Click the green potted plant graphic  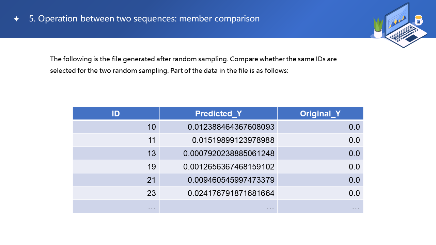378,28
